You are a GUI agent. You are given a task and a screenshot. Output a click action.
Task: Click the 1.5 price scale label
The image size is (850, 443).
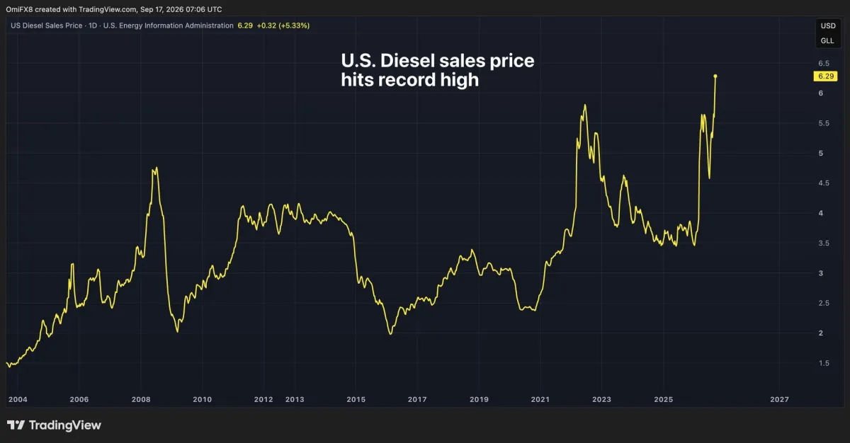pyautogui.click(x=824, y=363)
